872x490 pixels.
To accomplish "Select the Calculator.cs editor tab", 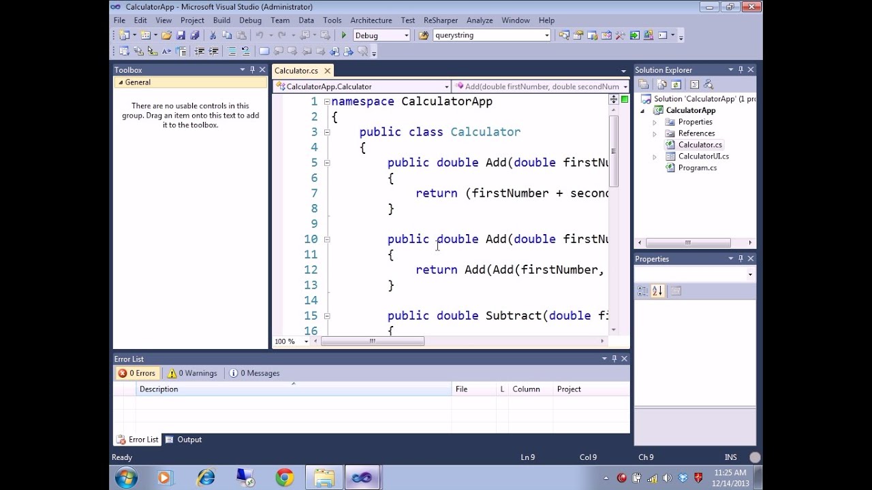I will [x=296, y=71].
